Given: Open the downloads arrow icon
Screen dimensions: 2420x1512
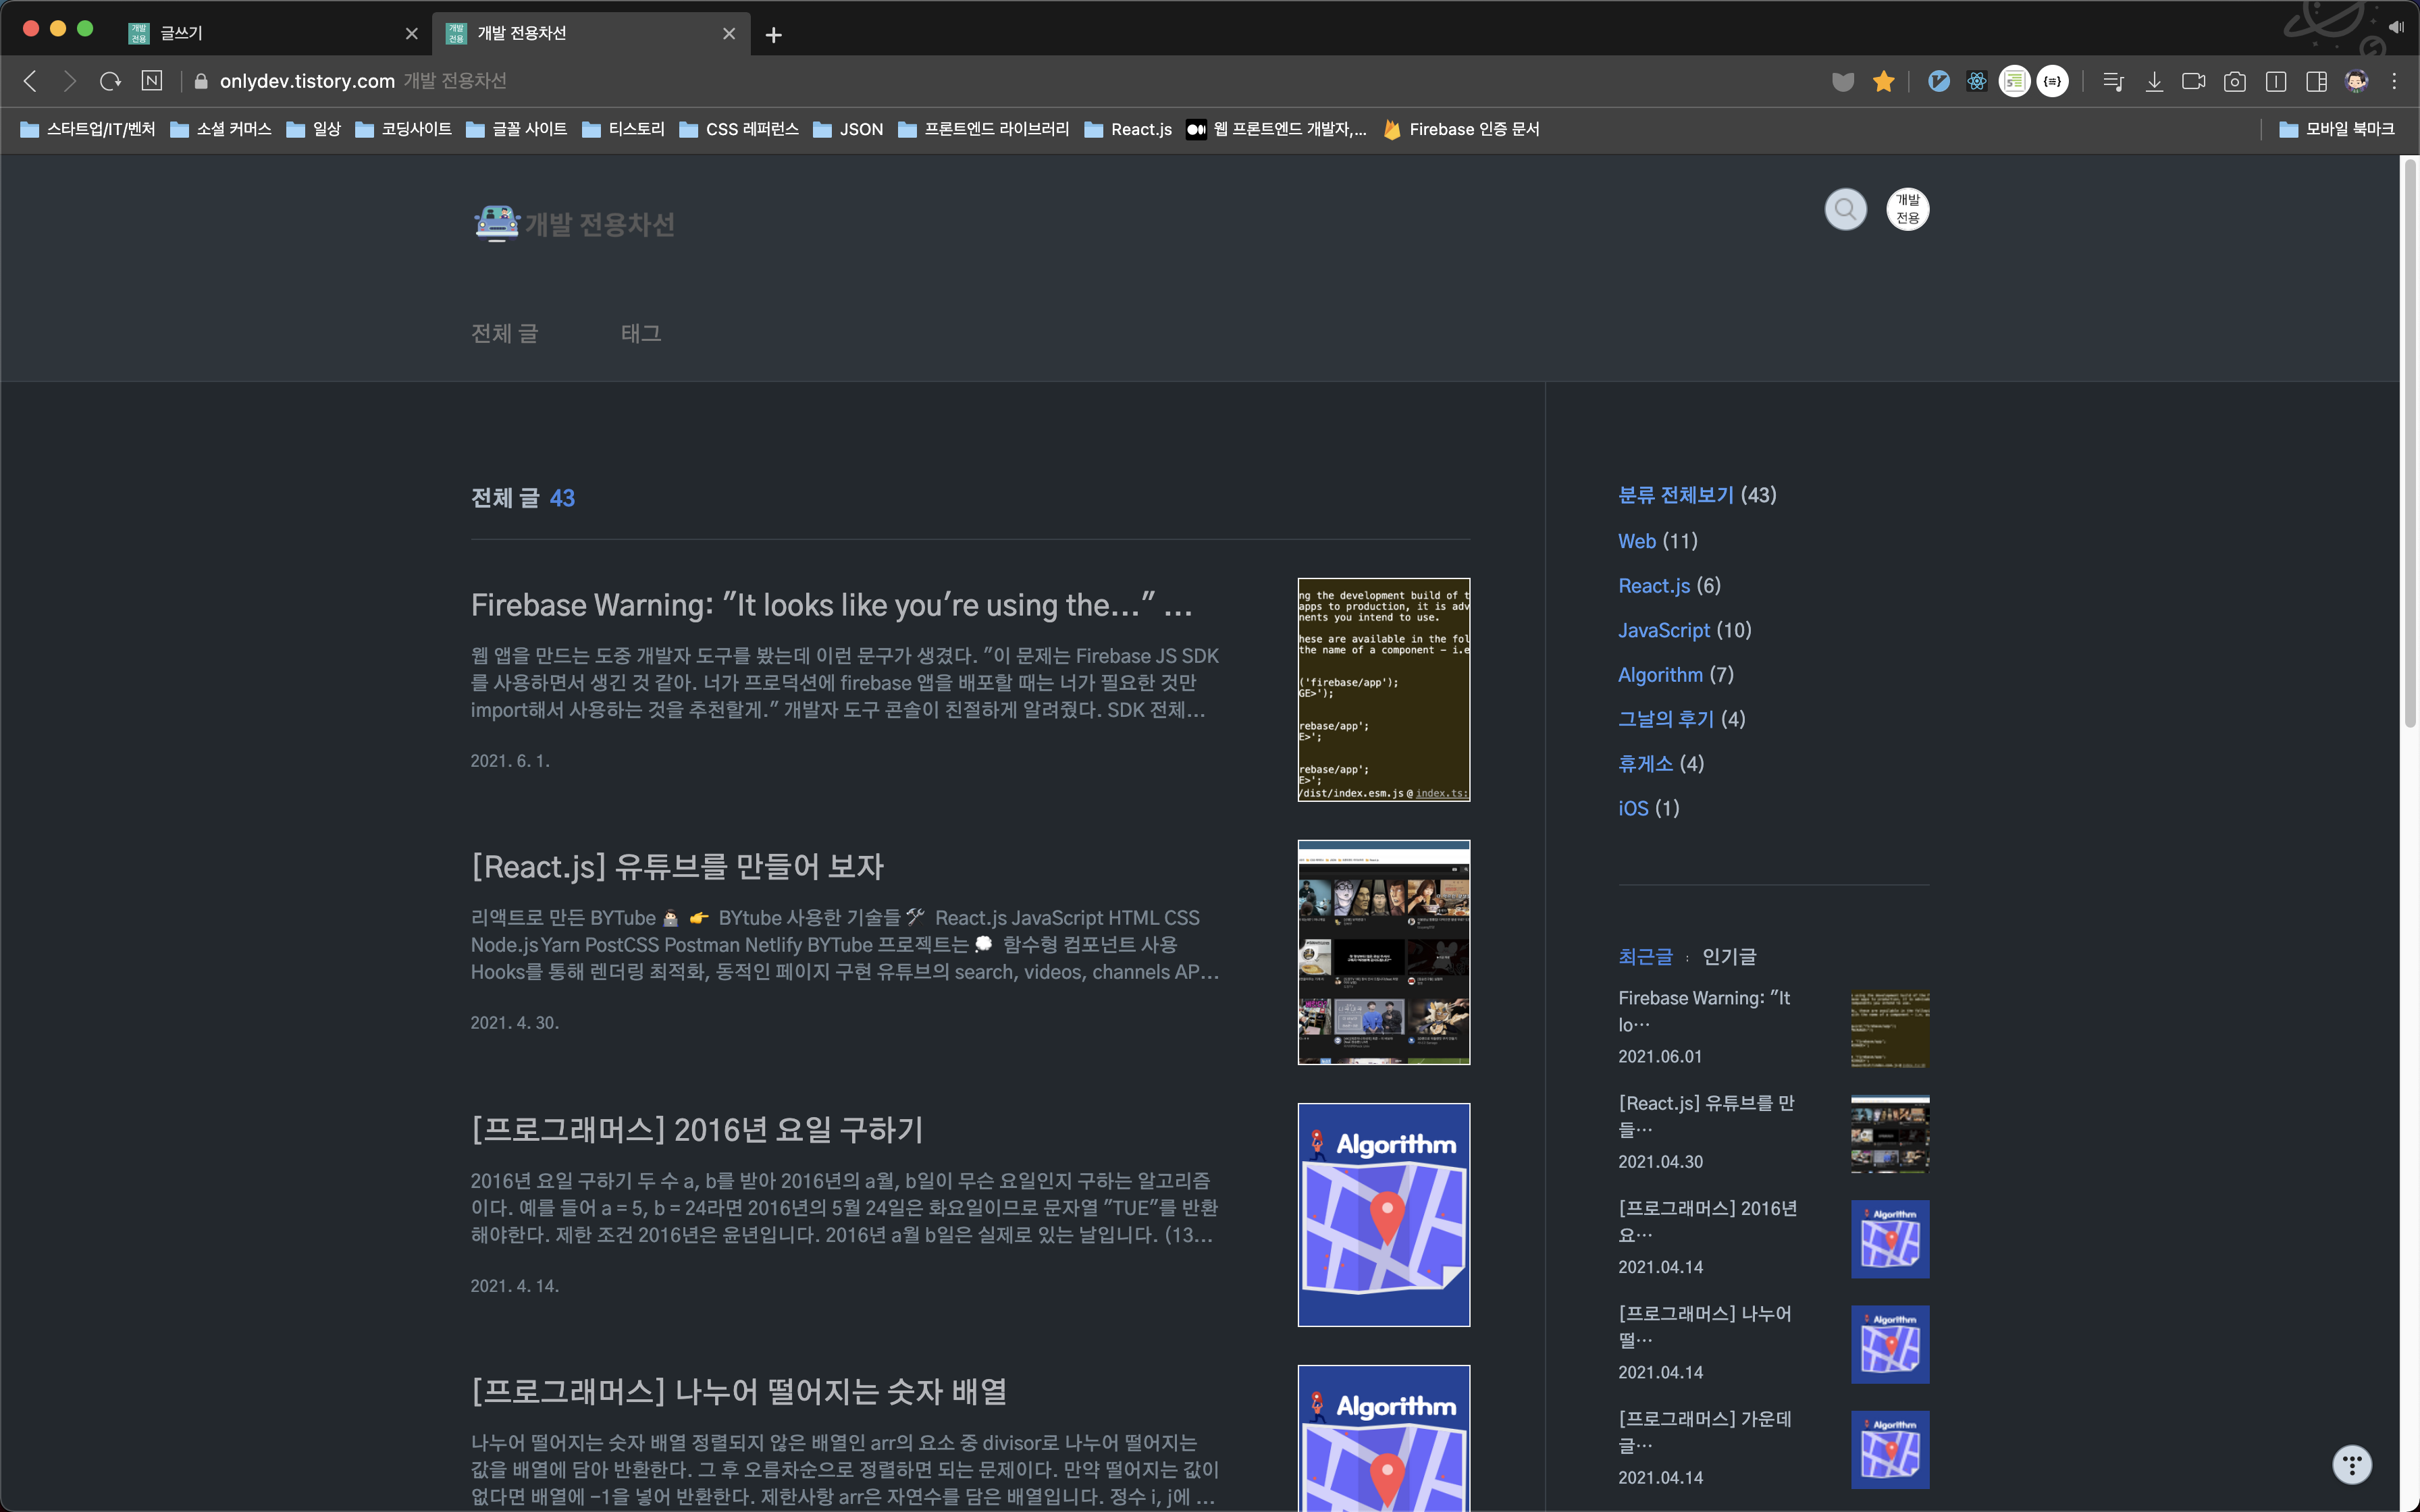Looking at the screenshot, I should [2154, 81].
